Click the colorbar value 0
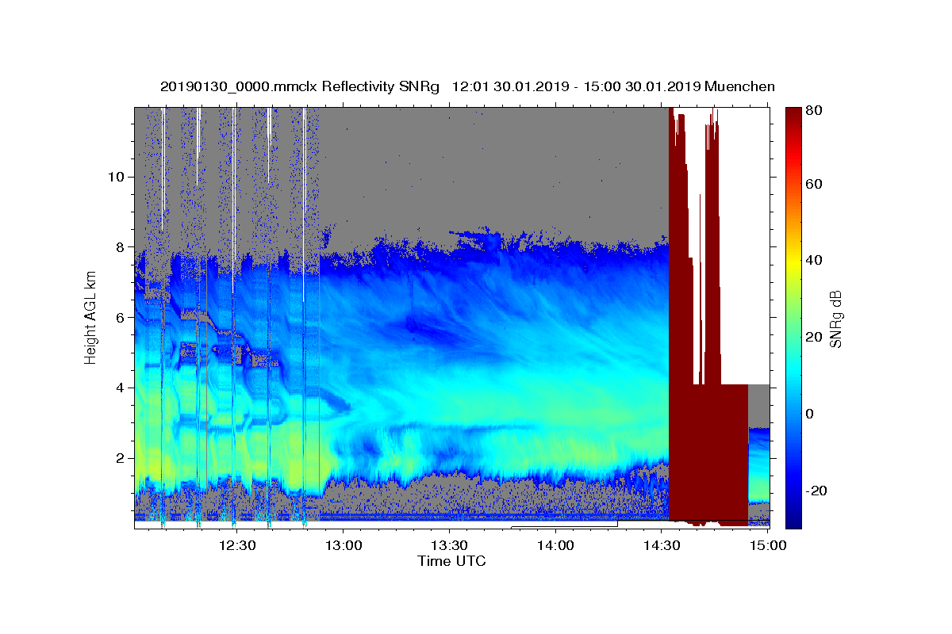The image size is (952, 634). click(811, 414)
